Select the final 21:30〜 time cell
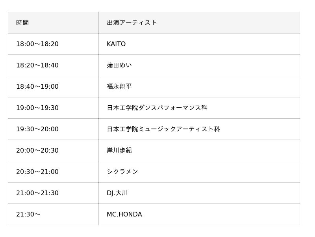Screen dimensions: 315x237 pyautogui.click(x=28, y=214)
